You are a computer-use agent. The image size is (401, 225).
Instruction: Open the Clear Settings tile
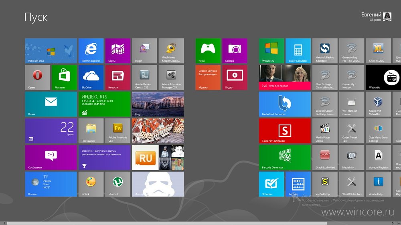325,77
